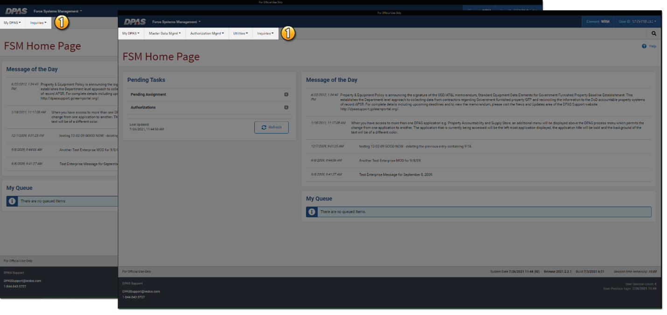Click the info icon in front window My Queue
This screenshot has width=667, height=315.
(x=312, y=212)
